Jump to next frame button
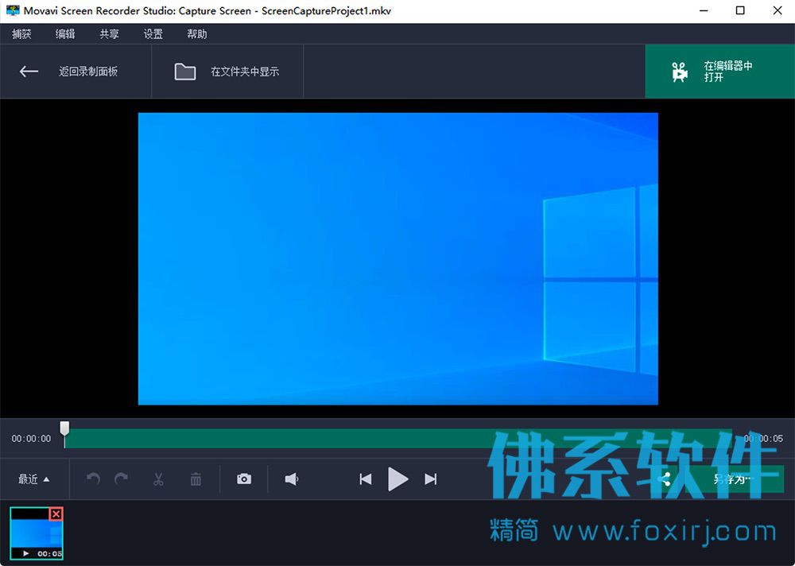The image size is (795, 566). click(430, 479)
